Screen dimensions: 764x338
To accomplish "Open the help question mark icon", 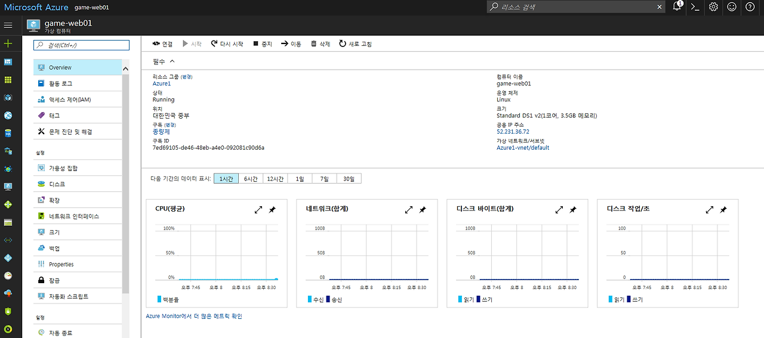I will click(x=750, y=7).
